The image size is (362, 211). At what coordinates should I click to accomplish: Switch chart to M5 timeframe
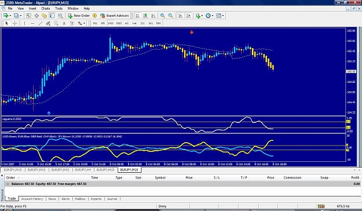[103, 23]
